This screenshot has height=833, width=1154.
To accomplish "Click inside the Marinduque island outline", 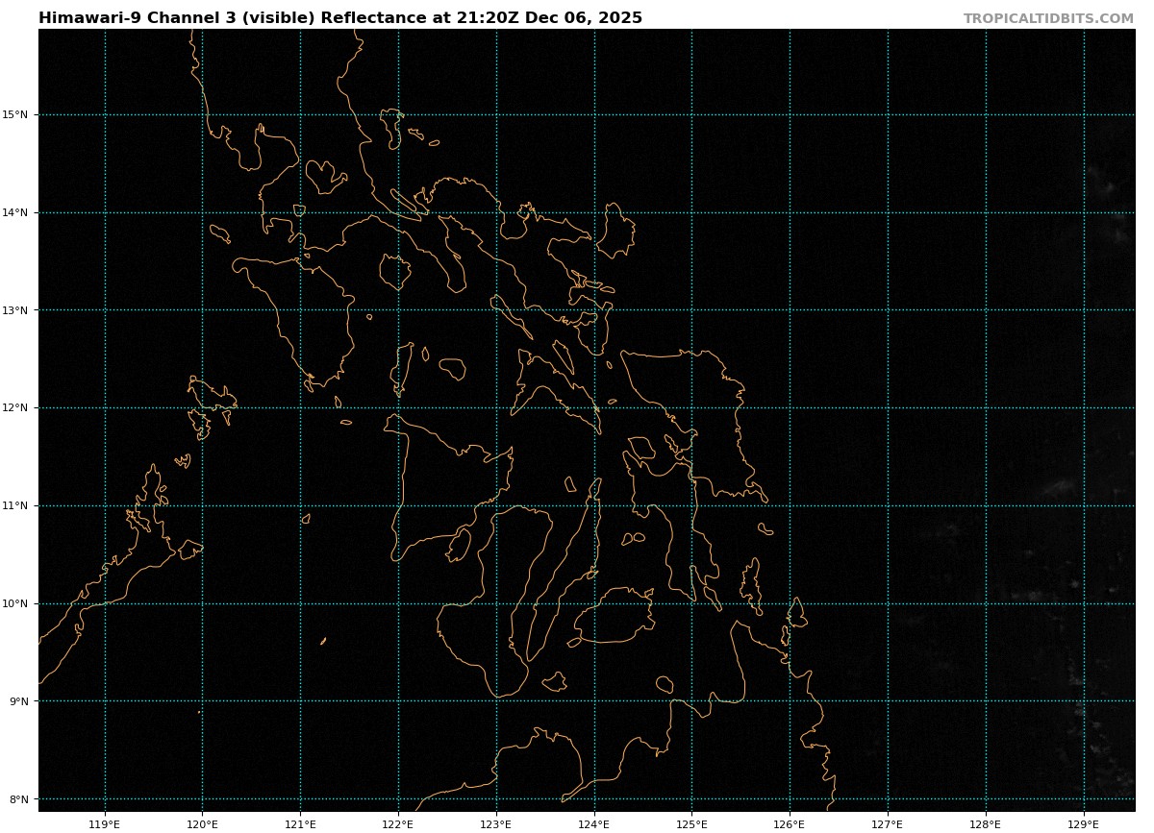I will click(394, 272).
